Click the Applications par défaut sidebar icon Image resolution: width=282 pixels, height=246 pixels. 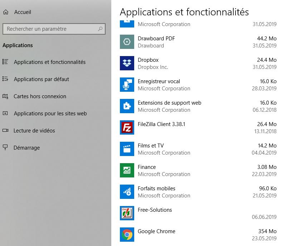(5, 79)
